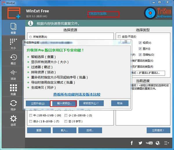Click the Facebook icon in the footer
The image size is (174, 150).
pyautogui.click(x=132, y=143)
